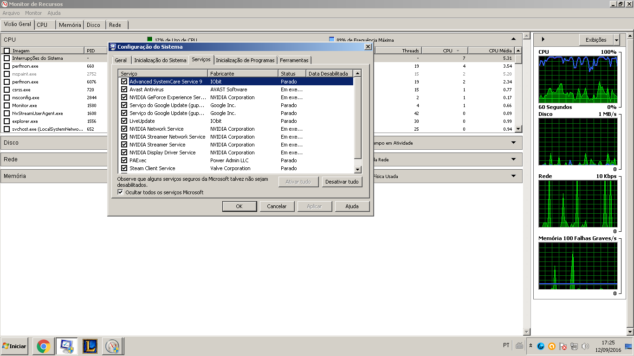The width and height of the screenshot is (634, 356).
Task: Click the services list vertical scrollbar thumb
Action: point(357,118)
